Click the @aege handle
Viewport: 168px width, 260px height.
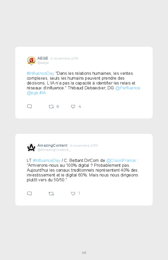point(43,63)
